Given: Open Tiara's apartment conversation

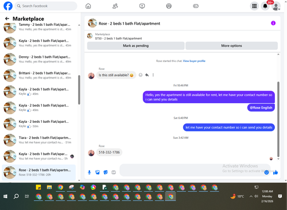Looking at the screenshot, I should coord(38,140).
